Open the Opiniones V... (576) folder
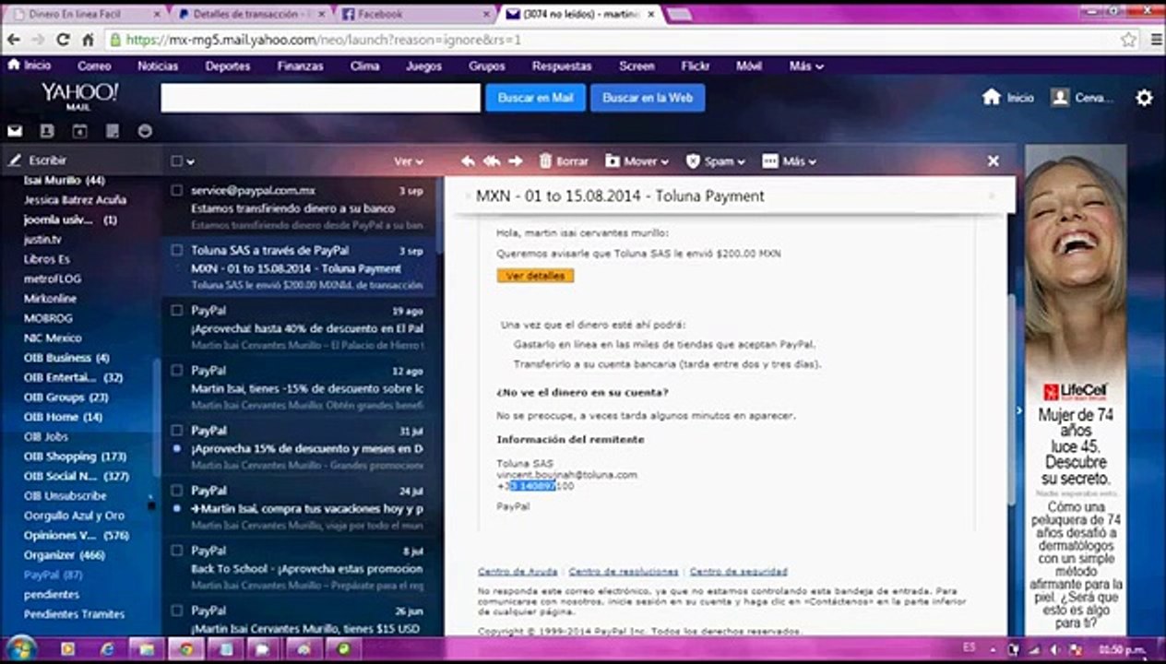1166x664 pixels. click(76, 536)
